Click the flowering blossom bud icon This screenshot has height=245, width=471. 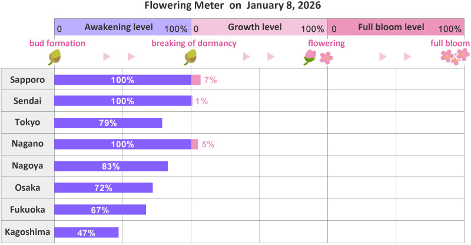pos(310,57)
